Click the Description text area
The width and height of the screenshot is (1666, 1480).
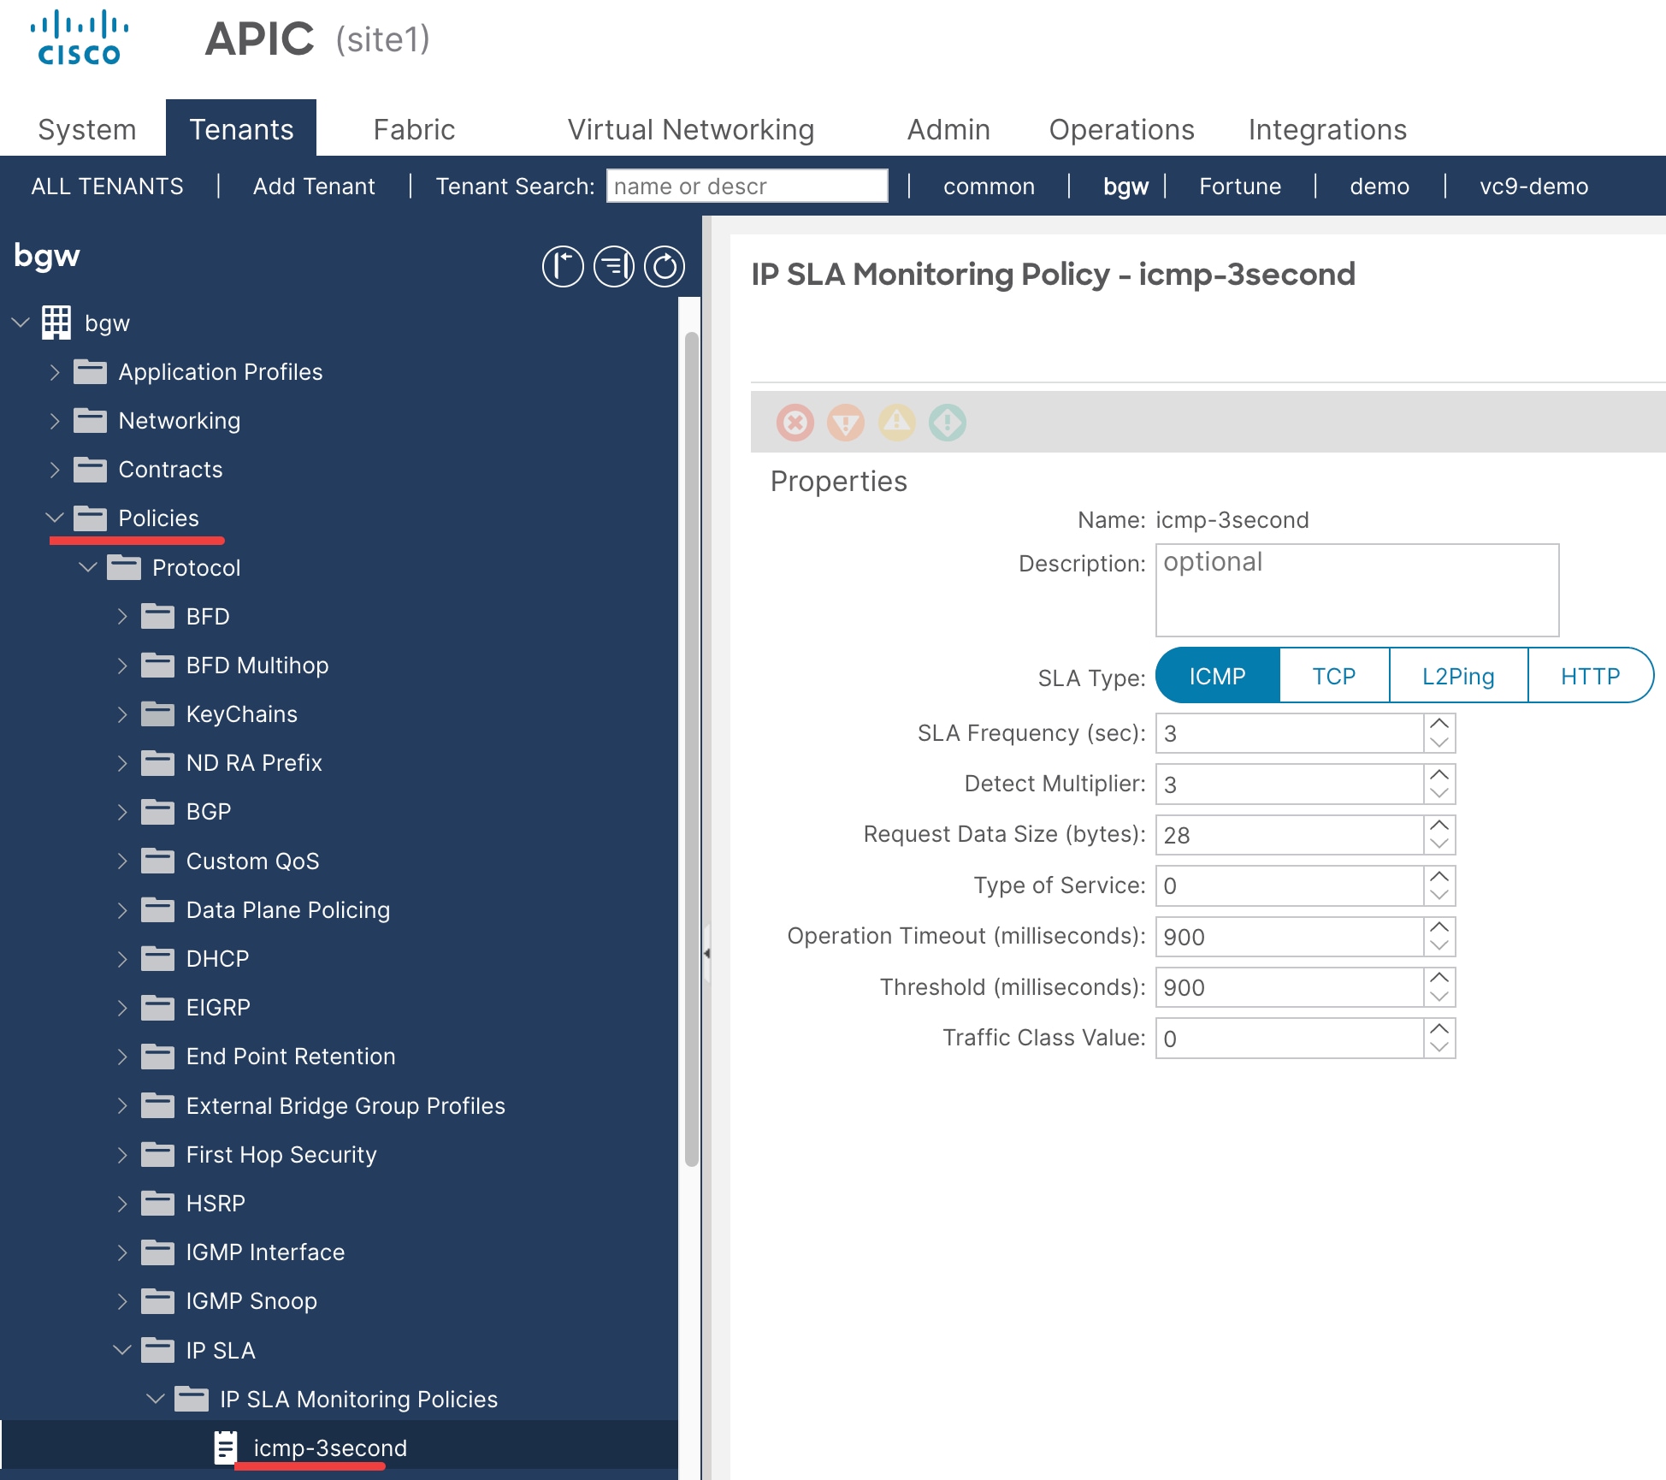click(x=1357, y=590)
